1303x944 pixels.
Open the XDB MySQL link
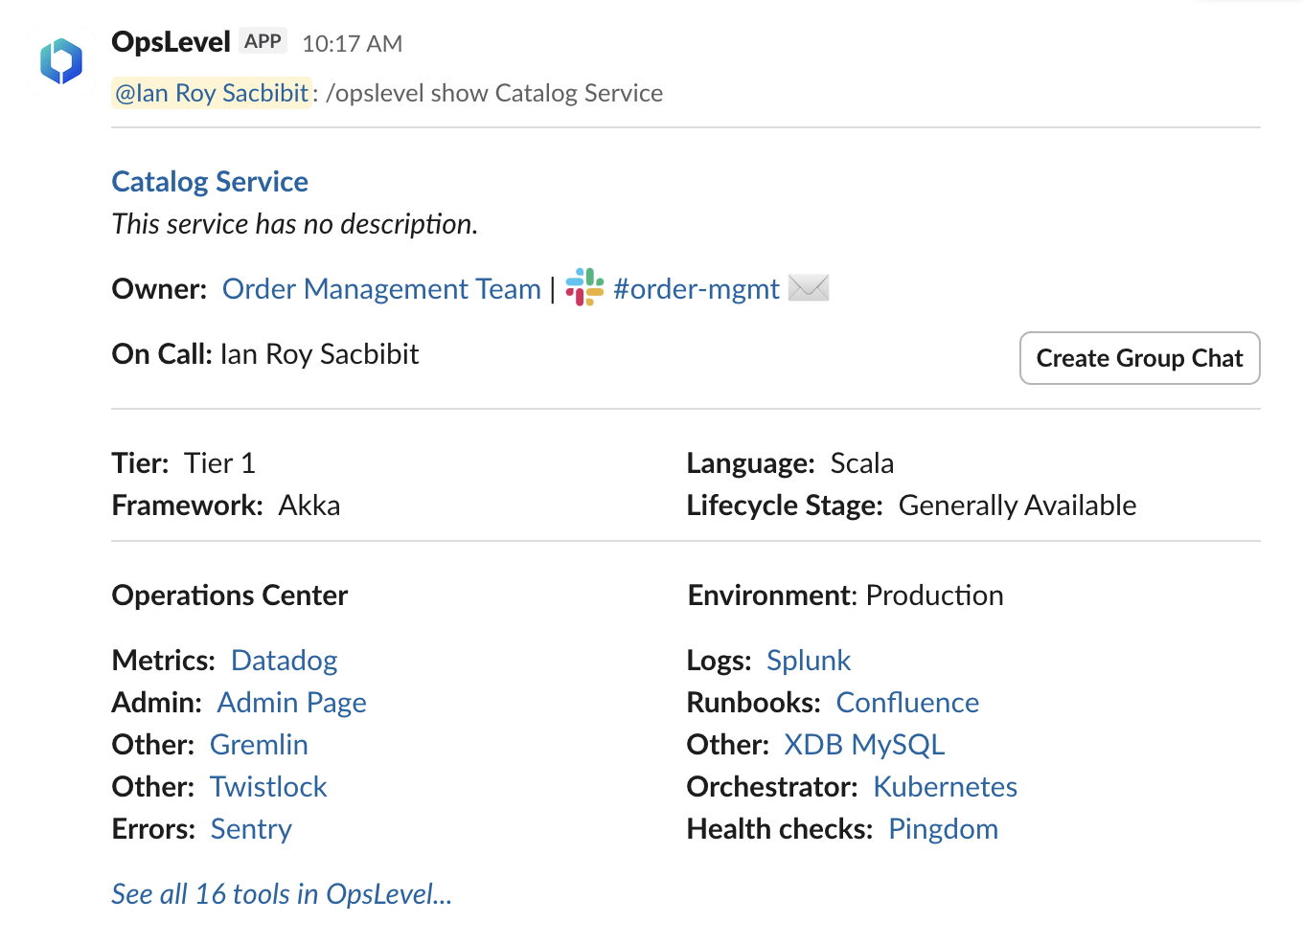pos(864,745)
